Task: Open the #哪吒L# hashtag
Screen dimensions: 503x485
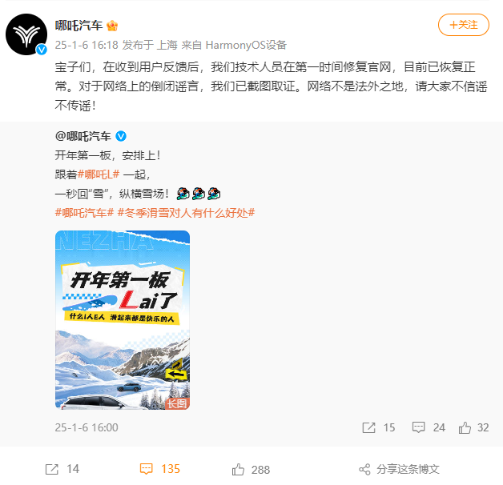Action: coord(99,174)
